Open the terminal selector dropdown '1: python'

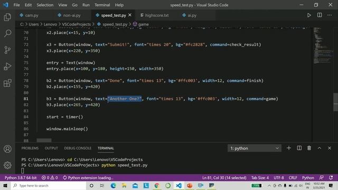[255, 148]
